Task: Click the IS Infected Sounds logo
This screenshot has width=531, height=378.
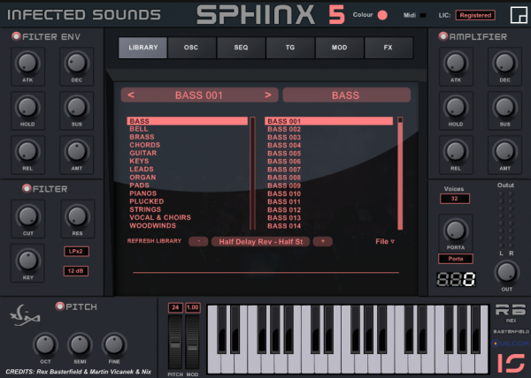Action: (x=511, y=363)
